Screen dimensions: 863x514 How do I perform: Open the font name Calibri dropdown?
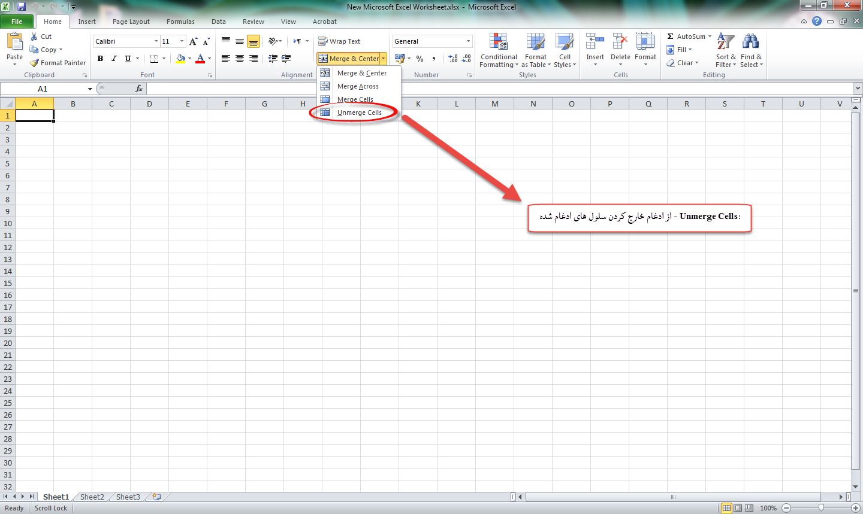point(156,41)
